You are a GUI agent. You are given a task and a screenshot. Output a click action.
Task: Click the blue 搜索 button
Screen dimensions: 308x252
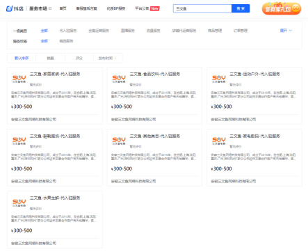[241, 8]
